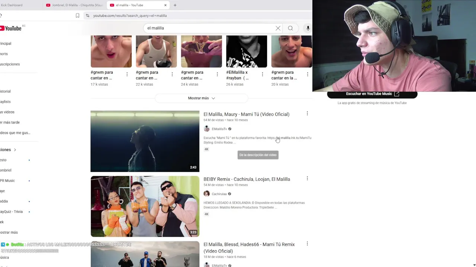Expand shorts shelf with Mostrar más
The height and width of the screenshot is (267, 476).
(201, 98)
